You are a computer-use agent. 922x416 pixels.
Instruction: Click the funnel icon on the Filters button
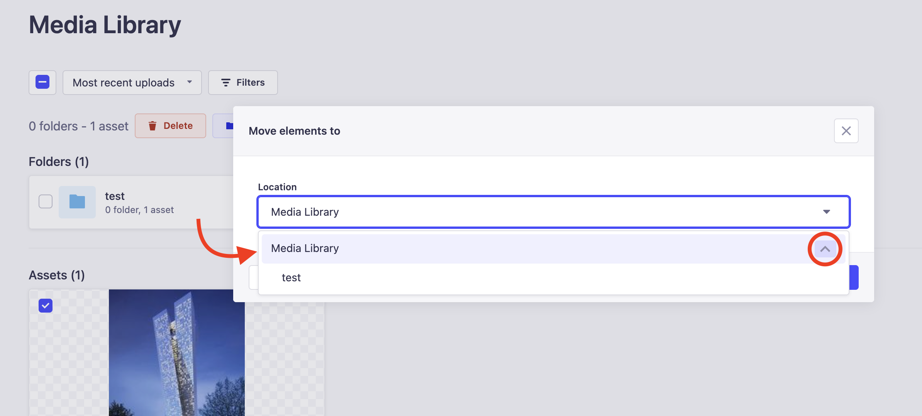click(226, 82)
